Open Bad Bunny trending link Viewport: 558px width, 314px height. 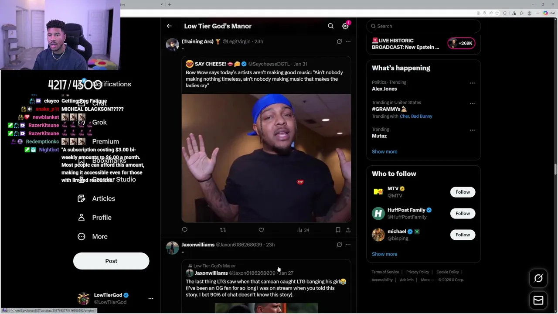(x=422, y=116)
